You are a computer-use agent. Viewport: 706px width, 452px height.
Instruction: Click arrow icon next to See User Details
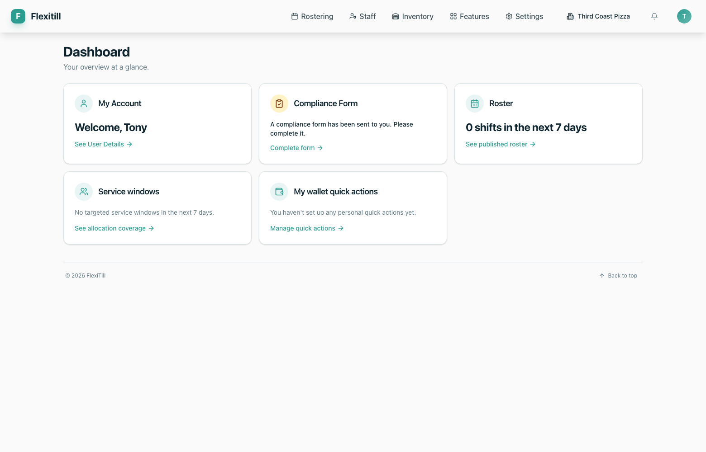[x=129, y=144]
